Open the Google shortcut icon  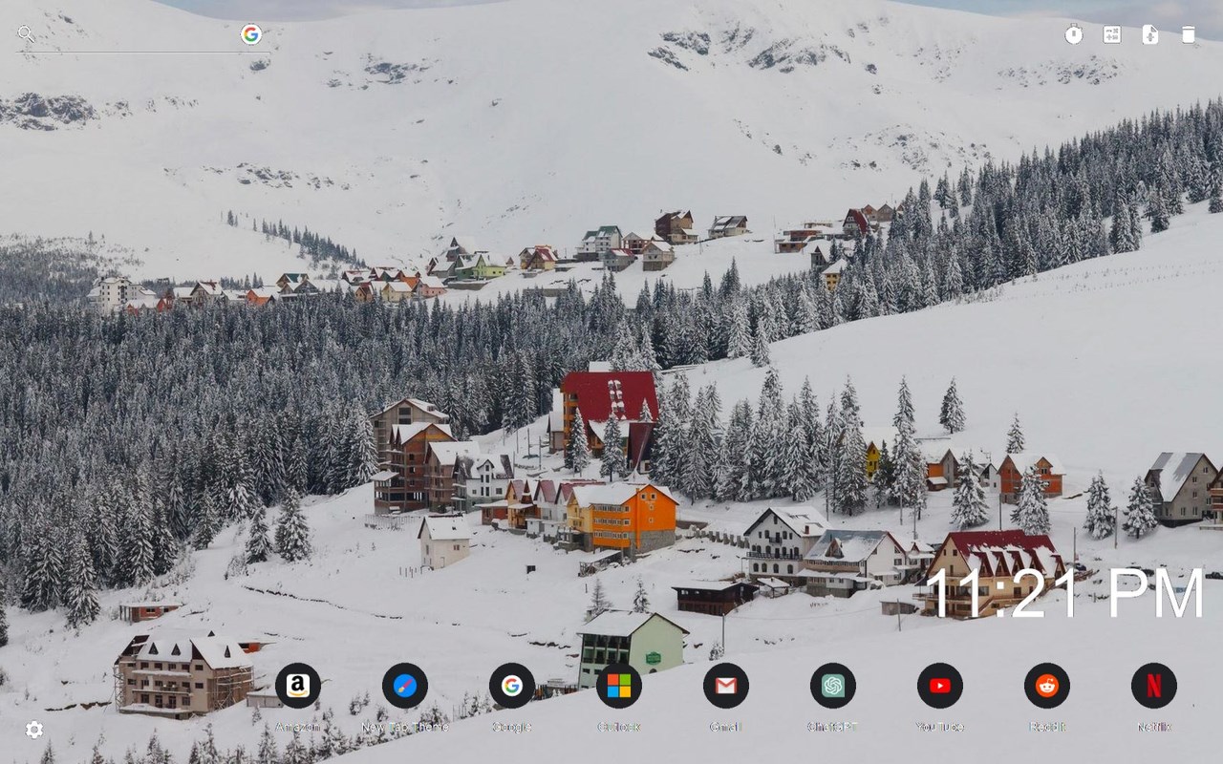point(512,687)
